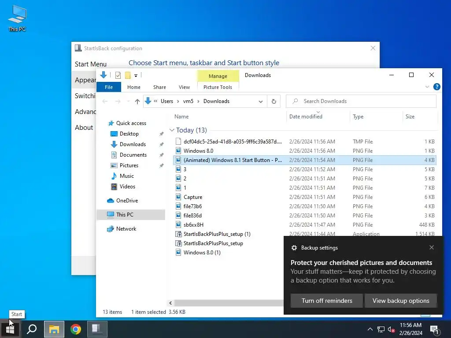The image size is (451, 338).
Task: Select This PC in the navigation pane
Action: coord(125,214)
